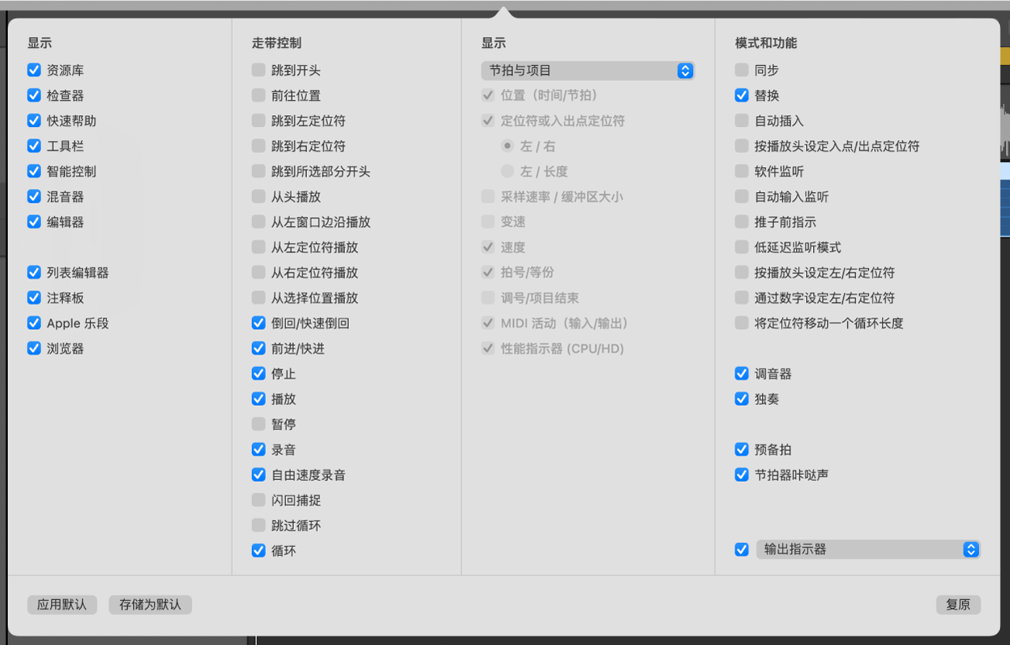Enable the 暂停 transport option

(x=258, y=424)
